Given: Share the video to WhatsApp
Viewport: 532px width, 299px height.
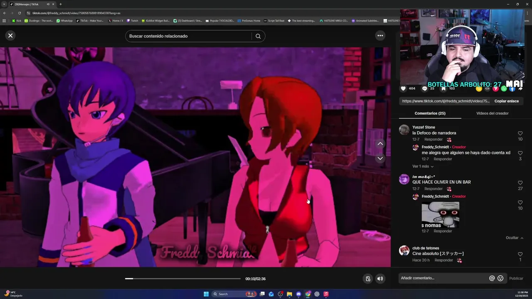Looking at the screenshot, I should 504,88.
